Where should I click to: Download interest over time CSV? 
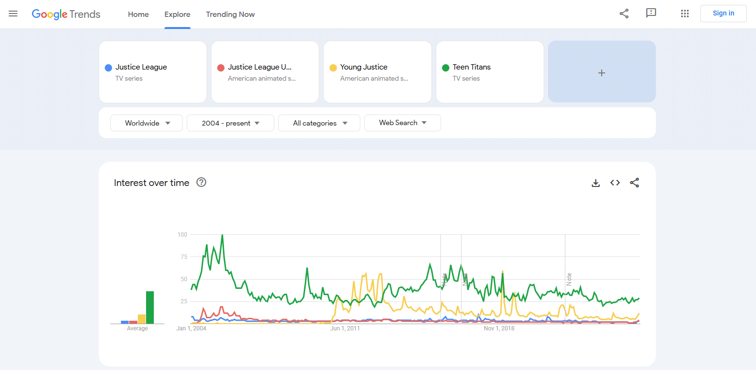pos(596,183)
